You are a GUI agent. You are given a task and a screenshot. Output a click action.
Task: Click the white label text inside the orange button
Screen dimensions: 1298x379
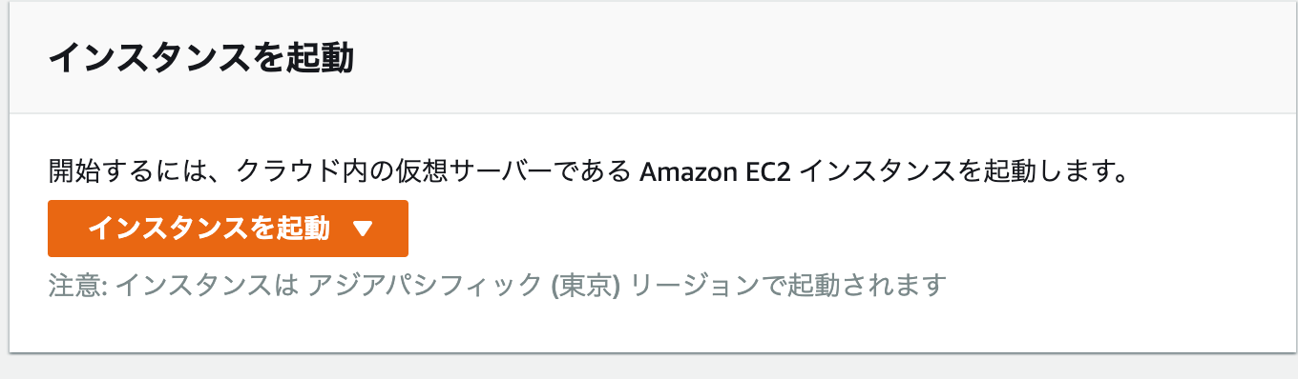tap(209, 229)
